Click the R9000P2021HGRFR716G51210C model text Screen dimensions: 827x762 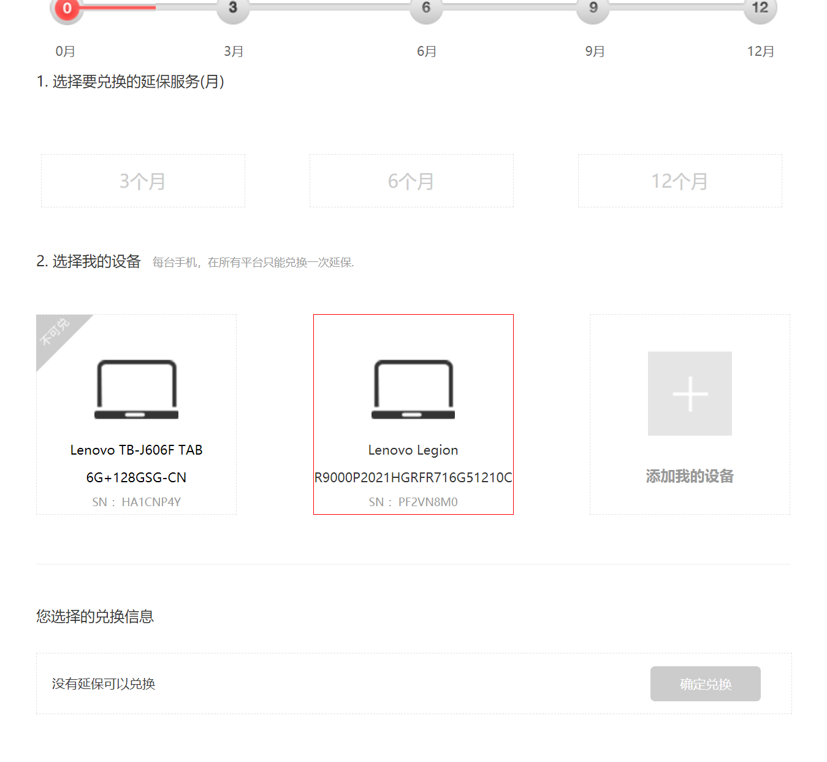(x=413, y=477)
